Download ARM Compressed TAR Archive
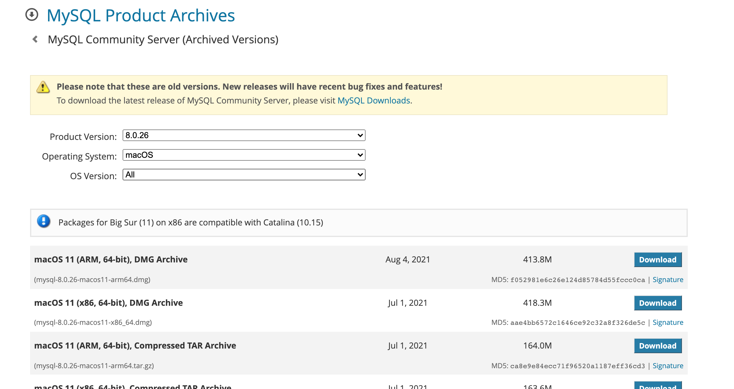 click(x=657, y=346)
